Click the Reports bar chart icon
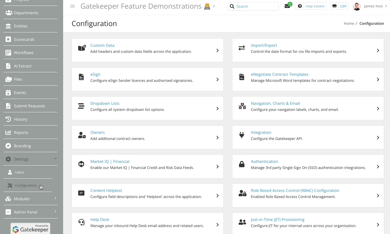The height and width of the screenshot is (234, 390). click(x=8, y=132)
